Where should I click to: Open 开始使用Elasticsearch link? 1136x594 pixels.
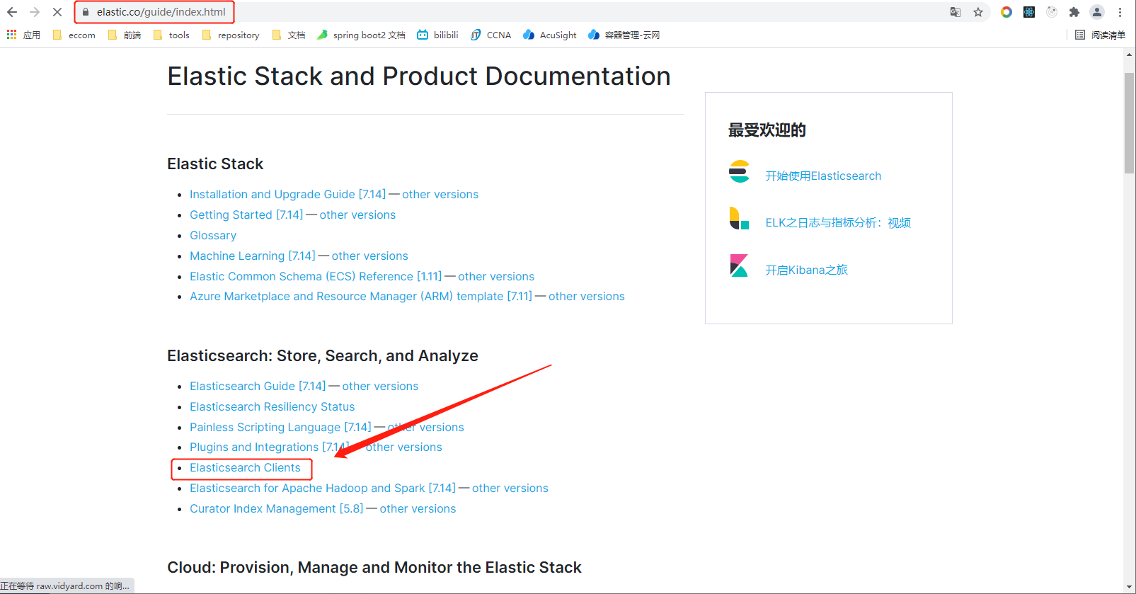pos(823,176)
